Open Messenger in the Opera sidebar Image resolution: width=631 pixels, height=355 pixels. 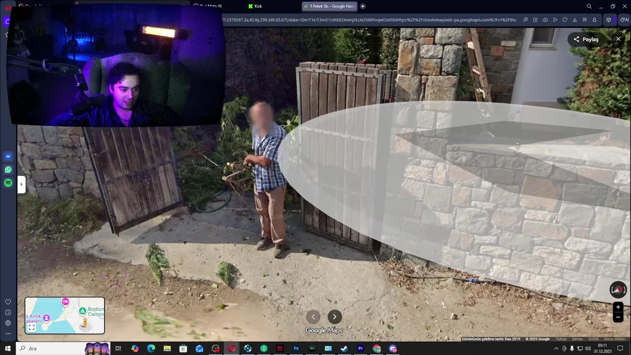[8, 156]
